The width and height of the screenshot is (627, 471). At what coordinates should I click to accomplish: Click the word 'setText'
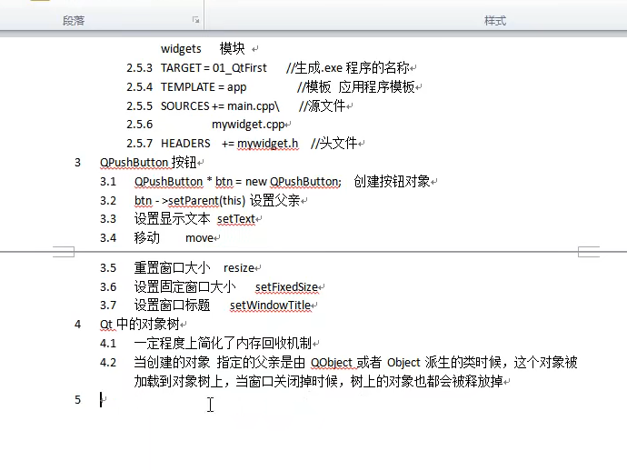(x=236, y=219)
